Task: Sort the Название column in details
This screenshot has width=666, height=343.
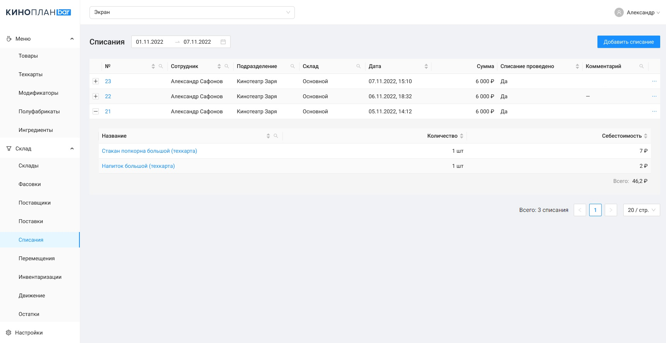Action: (x=268, y=136)
